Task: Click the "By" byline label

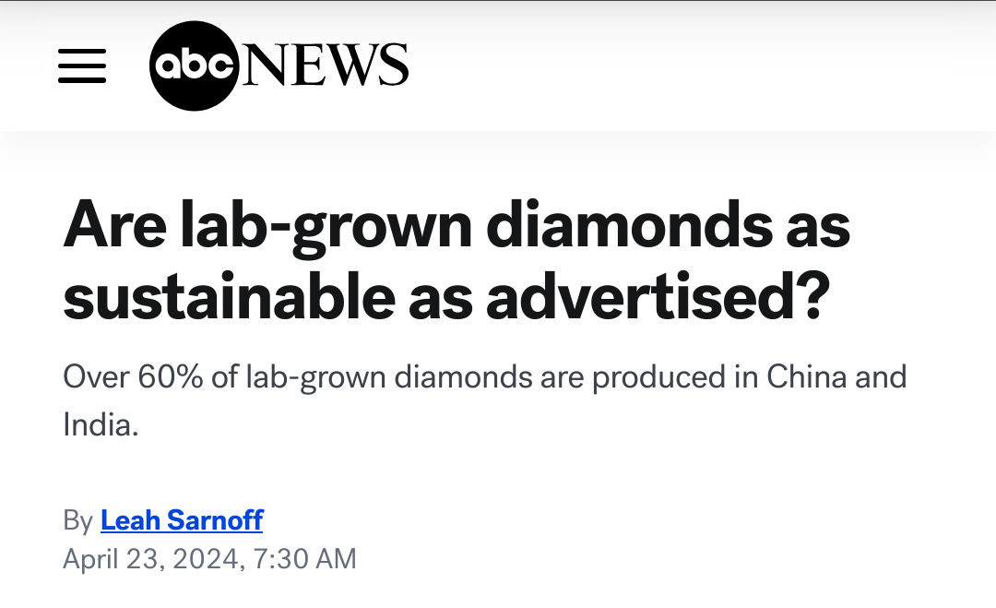Action: [78, 521]
